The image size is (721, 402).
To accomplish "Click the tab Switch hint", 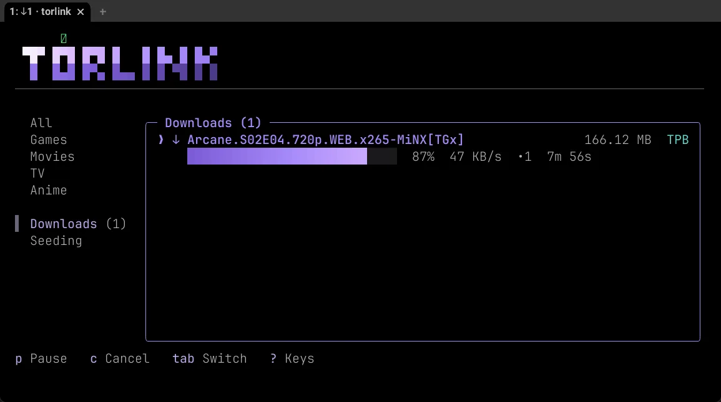I will [210, 358].
